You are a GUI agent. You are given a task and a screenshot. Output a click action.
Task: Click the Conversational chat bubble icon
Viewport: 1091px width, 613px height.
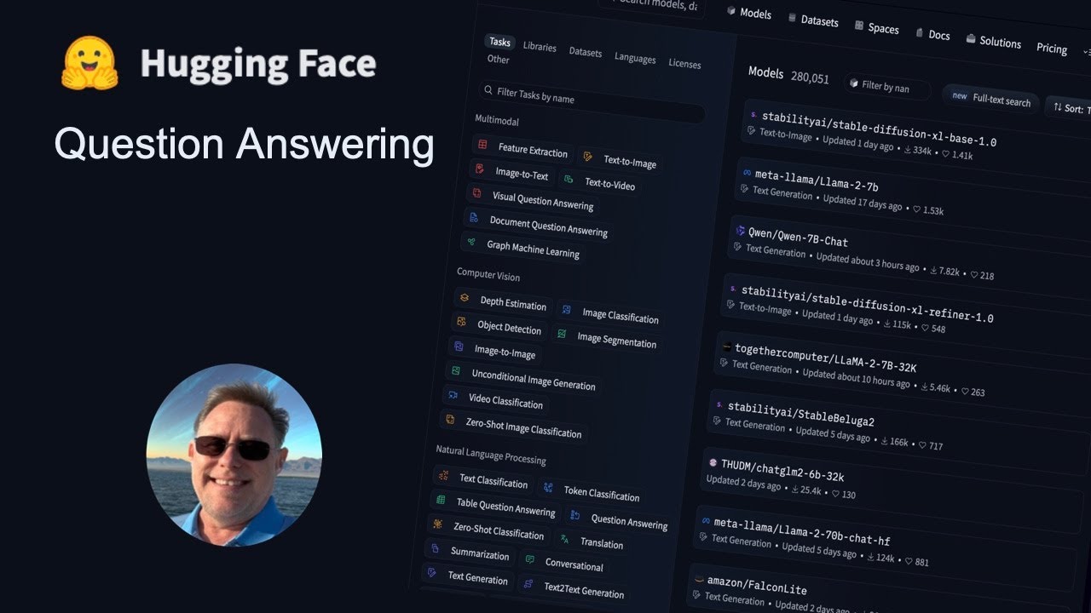pyautogui.click(x=530, y=559)
